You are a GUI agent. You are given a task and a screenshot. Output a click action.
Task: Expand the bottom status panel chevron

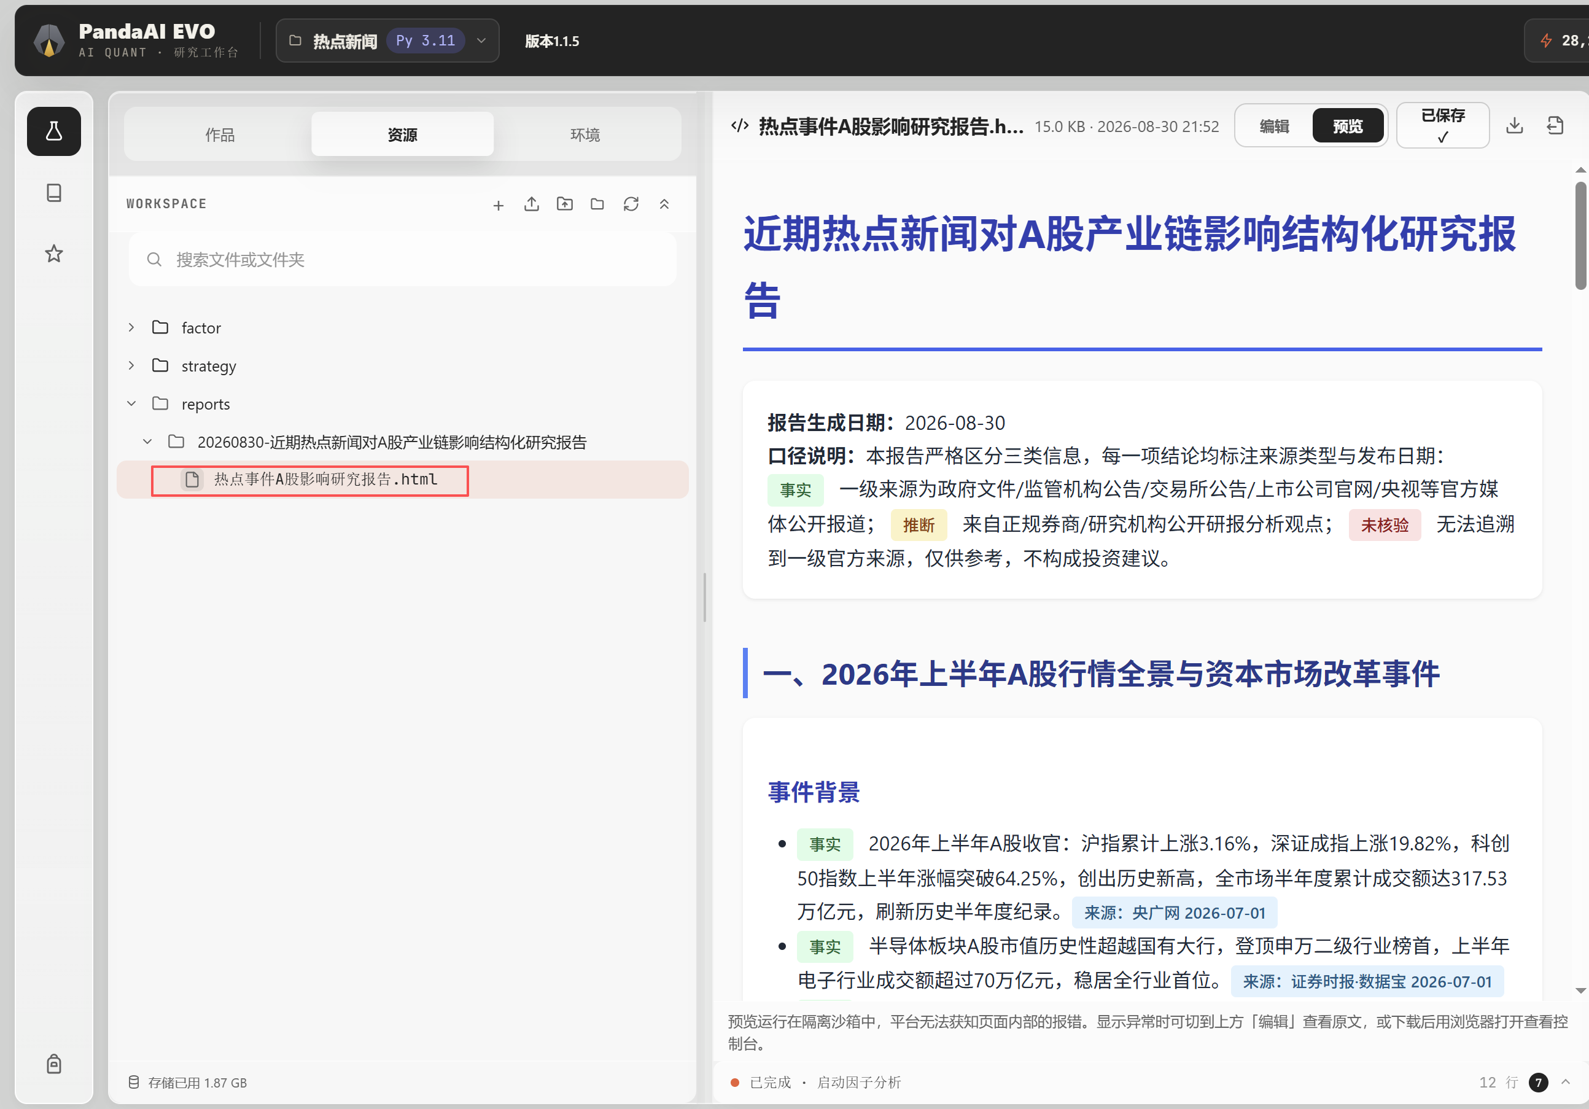point(1566,1081)
